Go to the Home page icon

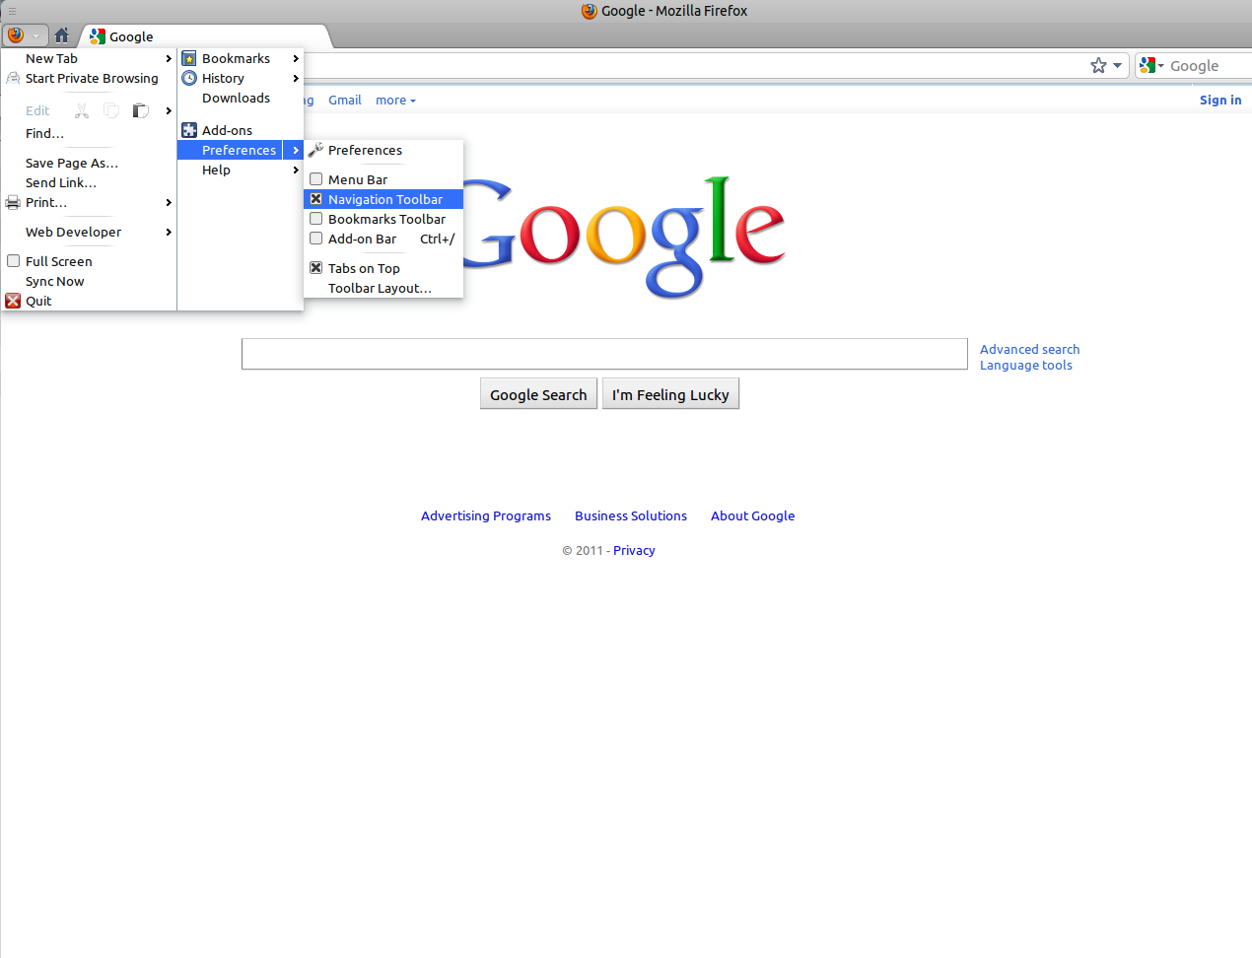(x=61, y=35)
